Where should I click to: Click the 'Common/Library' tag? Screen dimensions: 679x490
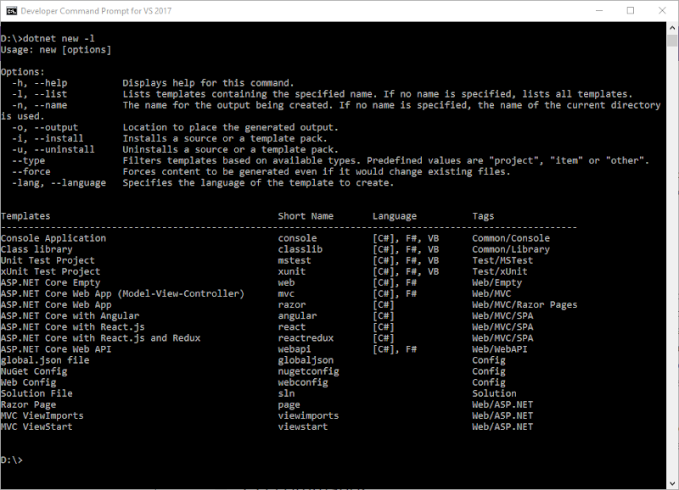pyautogui.click(x=511, y=249)
